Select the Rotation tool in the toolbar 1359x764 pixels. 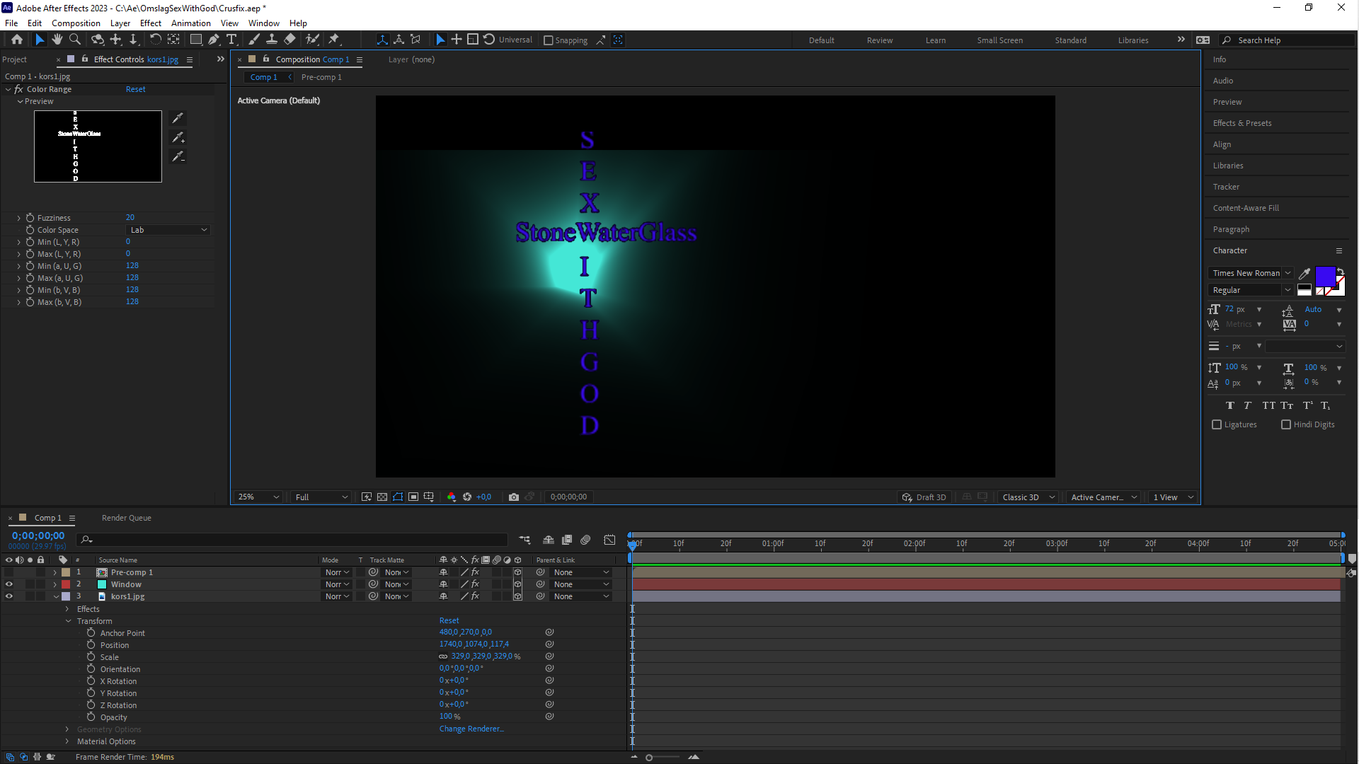coord(155,40)
